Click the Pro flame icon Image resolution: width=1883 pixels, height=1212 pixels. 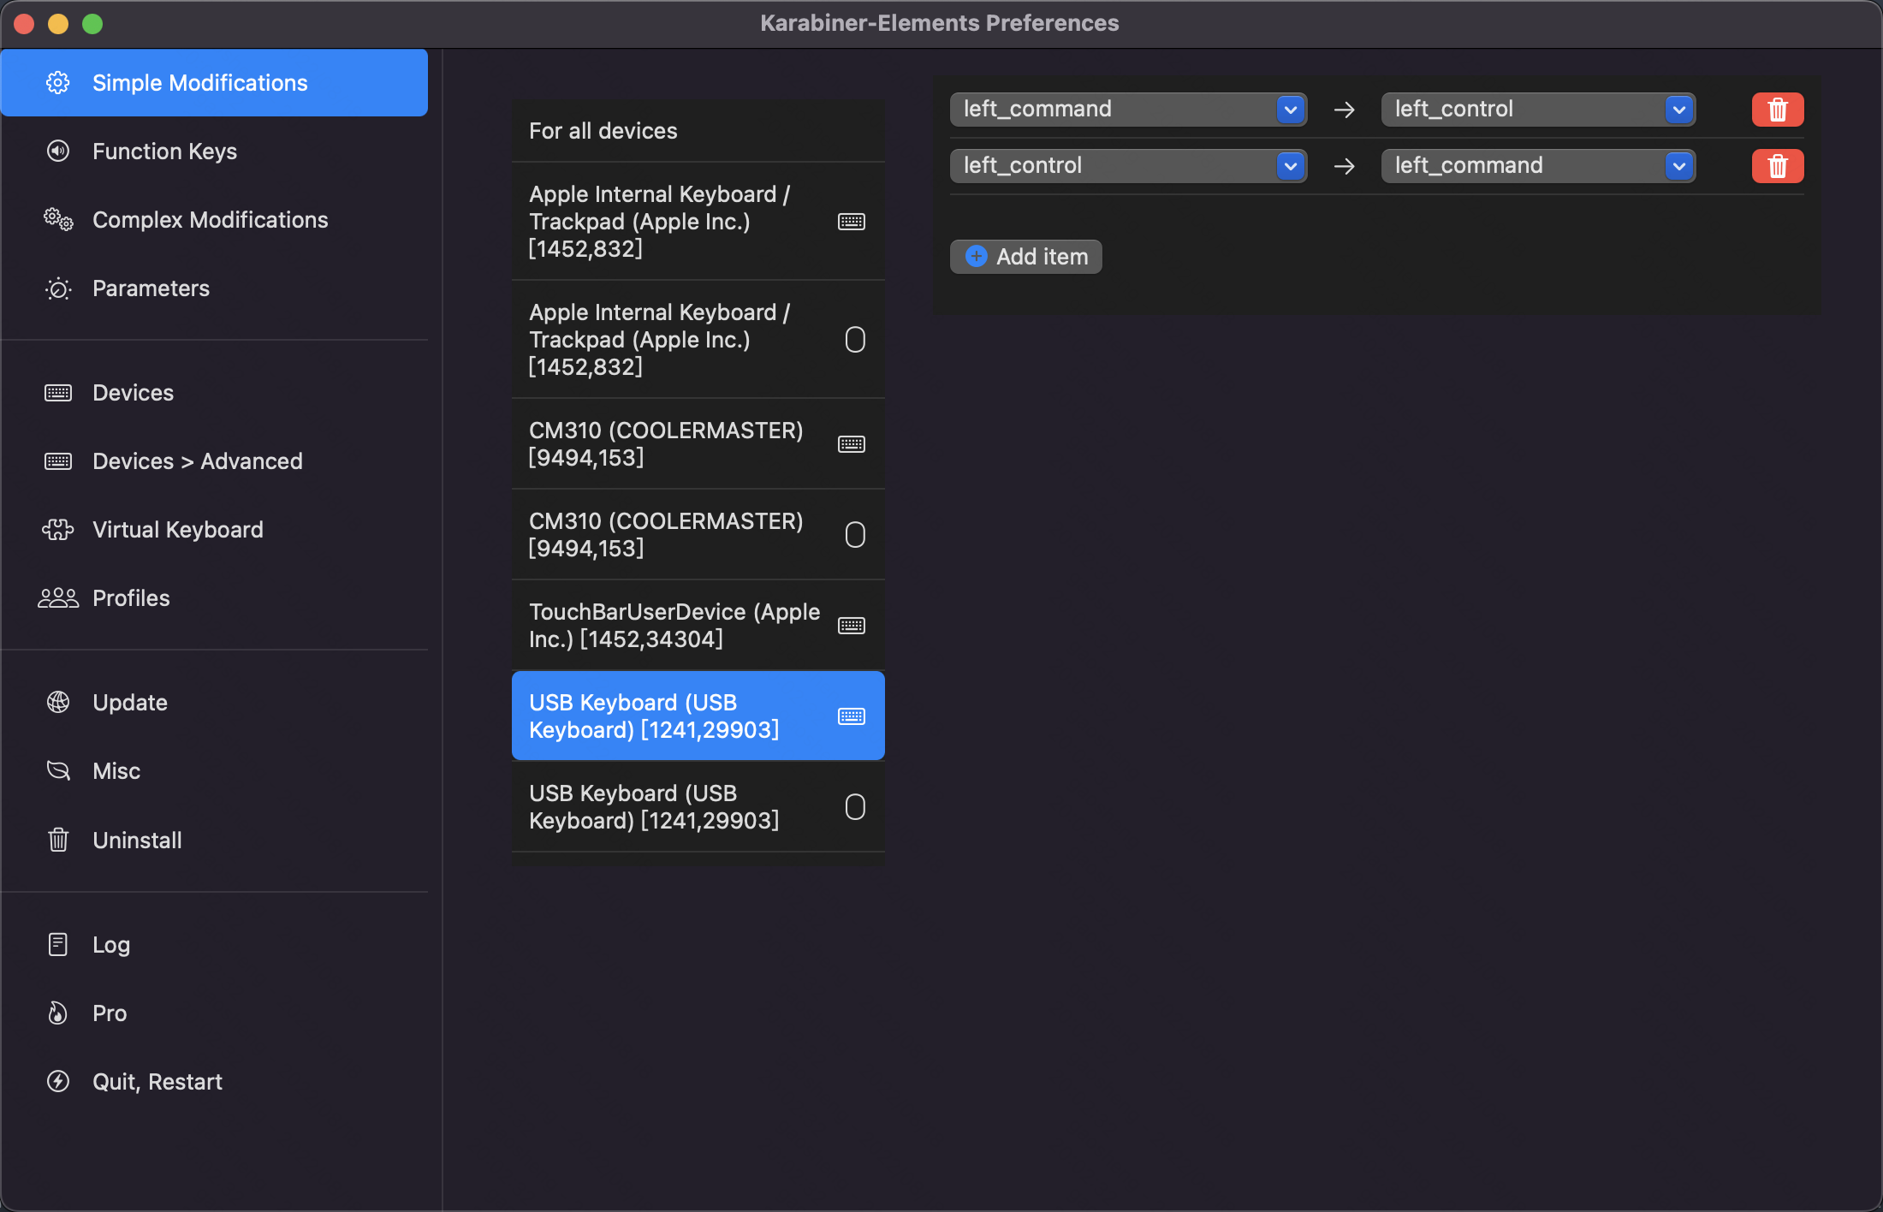pyautogui.click(x=58, y=1013)
